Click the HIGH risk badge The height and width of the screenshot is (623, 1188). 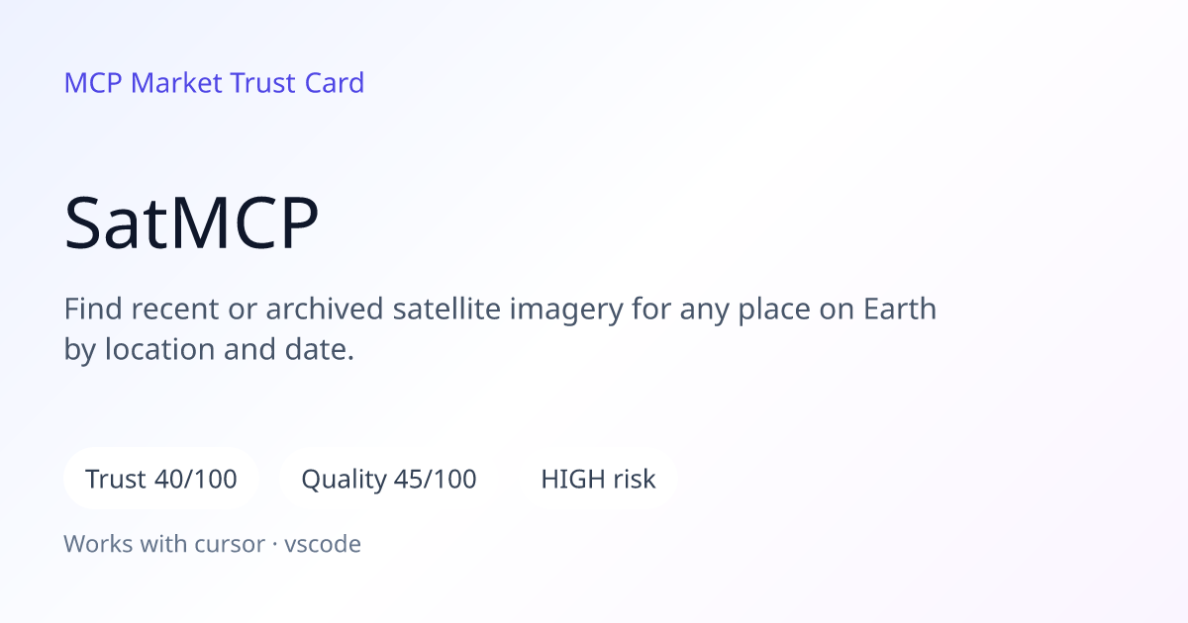tap(598, 480)
